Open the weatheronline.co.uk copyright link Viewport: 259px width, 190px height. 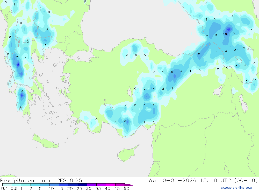(x=237, y=188)
